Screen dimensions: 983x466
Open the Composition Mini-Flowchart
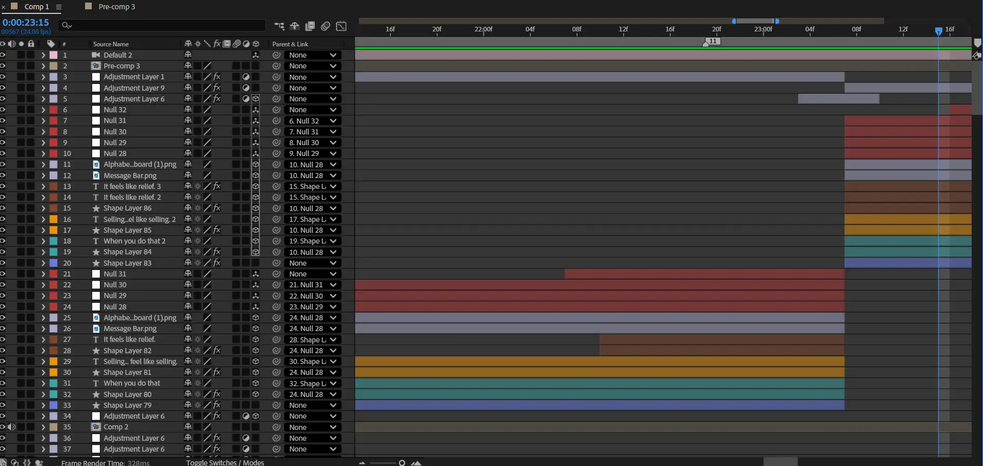click(279, 26)
